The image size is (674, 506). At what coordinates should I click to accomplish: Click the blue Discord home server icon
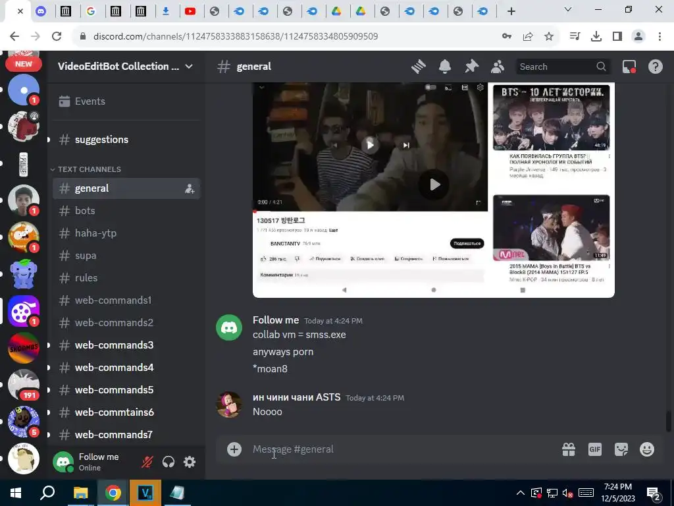24,90
